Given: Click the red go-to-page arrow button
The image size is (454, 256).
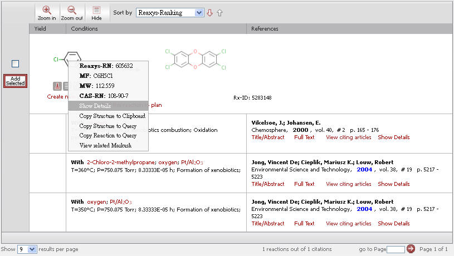Looking at the screenshot, I should pos(411,248).
